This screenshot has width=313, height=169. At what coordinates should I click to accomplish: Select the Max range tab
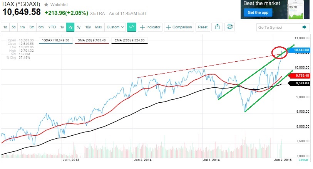pyautogui.click(x=99, y=27)
